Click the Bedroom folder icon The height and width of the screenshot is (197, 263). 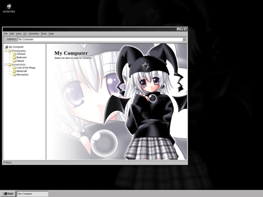pyautogui.click(x=14, y=57)
